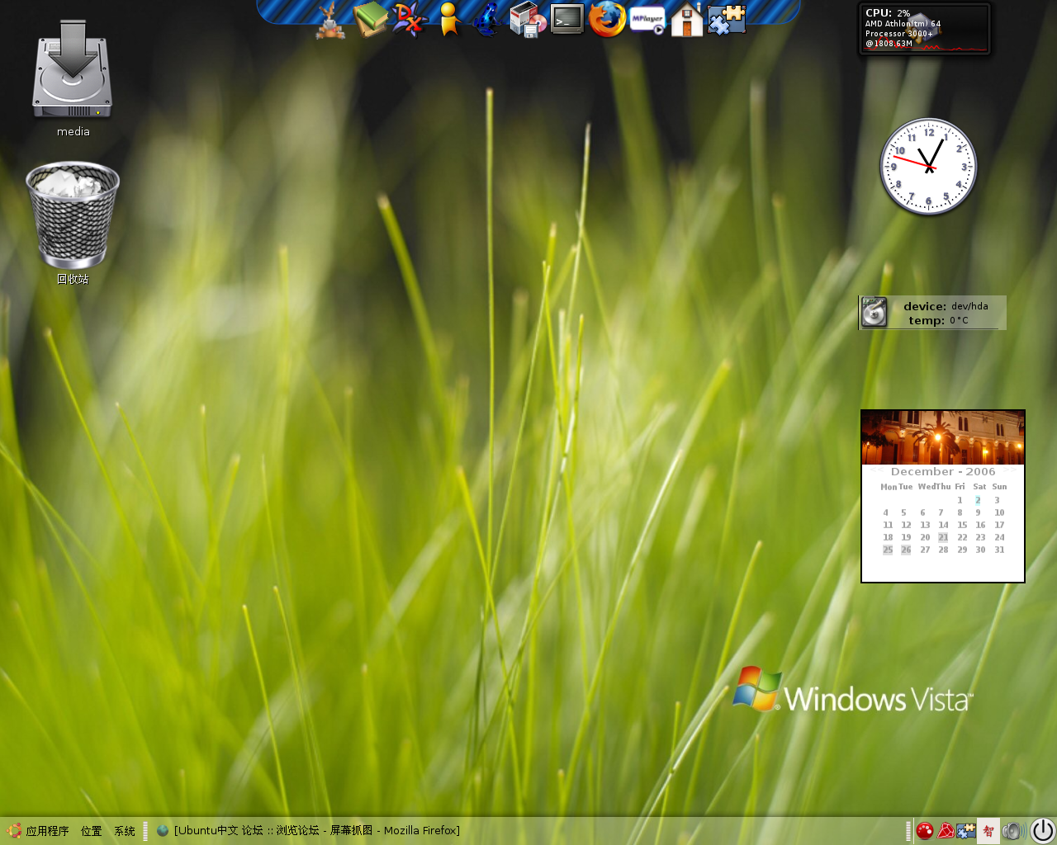Click the 'December - 2006' calendar heading

point(943,472)
